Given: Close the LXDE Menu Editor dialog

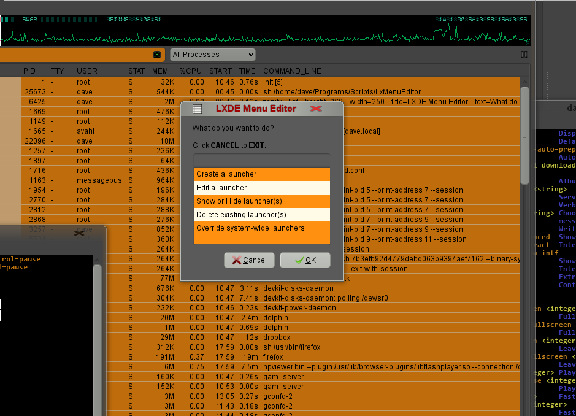Looking at the screenshot, I should click(x=316, y=109).
